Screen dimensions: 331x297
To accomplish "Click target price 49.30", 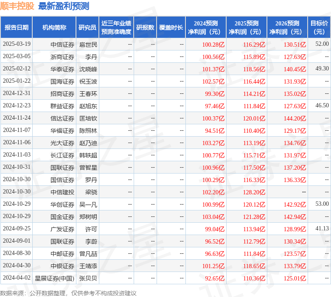I will click(x=322, y=68).
